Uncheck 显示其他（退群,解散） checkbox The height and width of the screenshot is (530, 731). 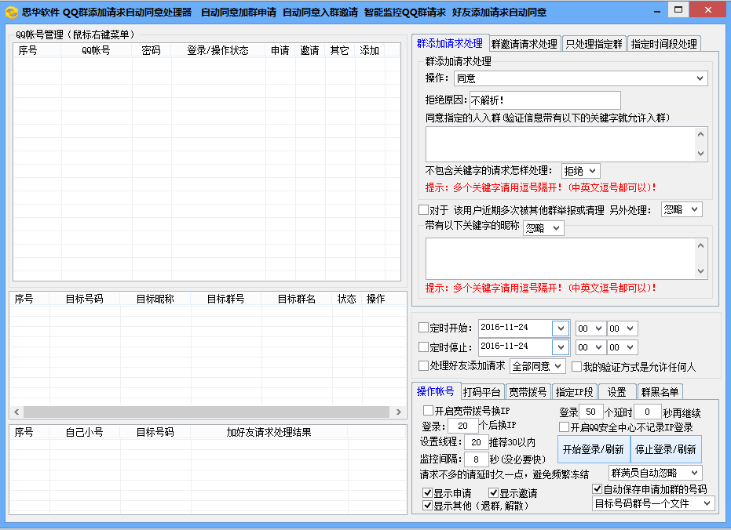coord(427,505)
